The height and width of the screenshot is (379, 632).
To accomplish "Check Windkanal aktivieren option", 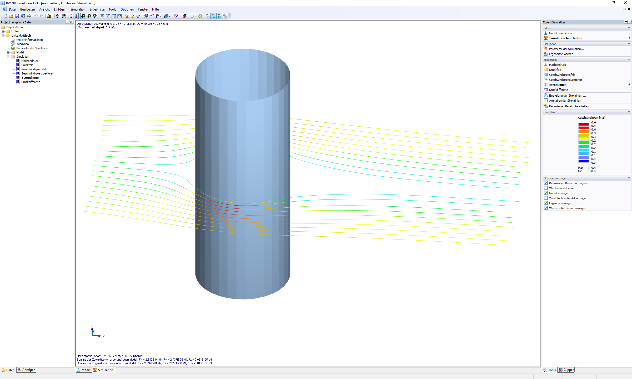I will 546,188.
